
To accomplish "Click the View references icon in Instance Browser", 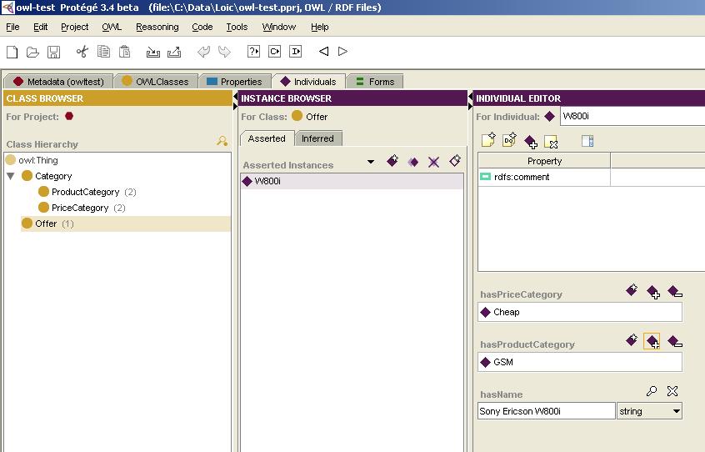I will (454, 161).
